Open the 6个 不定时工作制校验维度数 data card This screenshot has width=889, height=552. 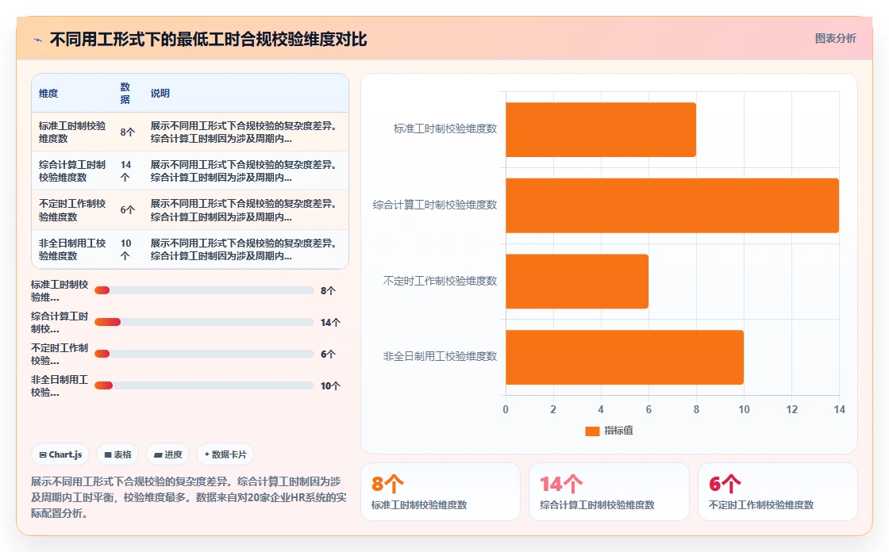pos(778,492)
